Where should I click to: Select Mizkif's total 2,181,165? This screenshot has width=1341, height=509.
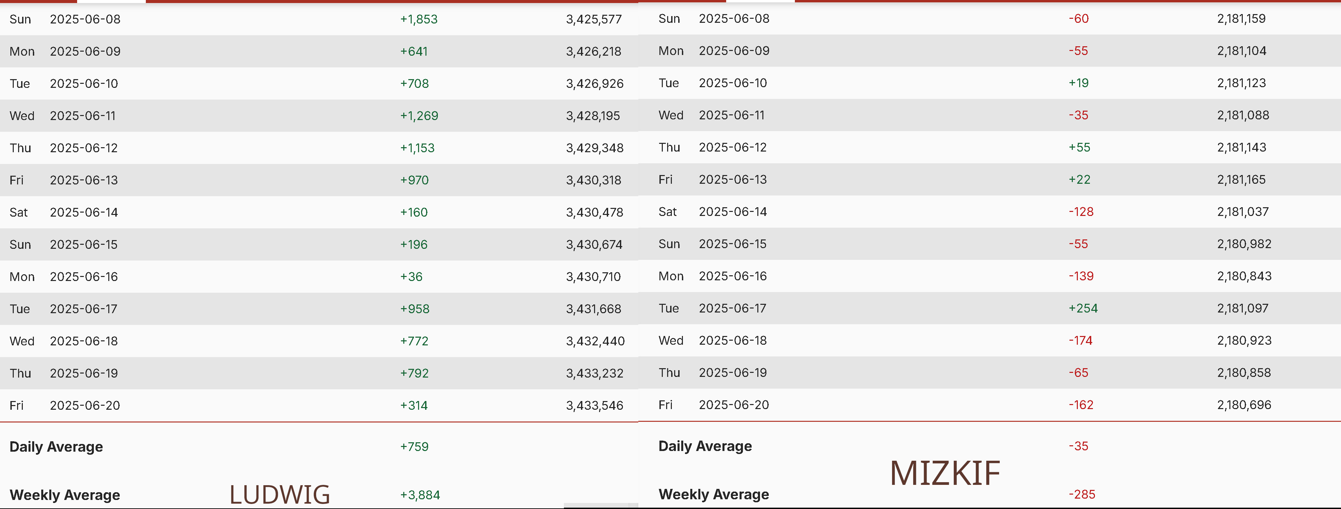pyautogui.click(x=1241, y=180)
